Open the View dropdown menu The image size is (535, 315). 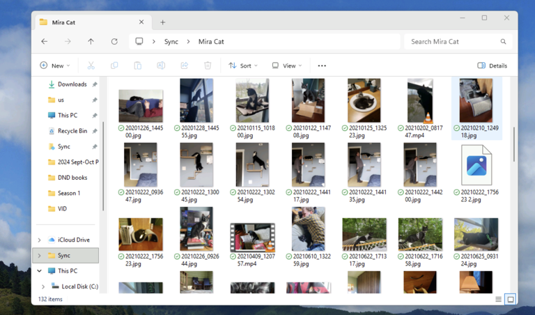tap(287, 66)
